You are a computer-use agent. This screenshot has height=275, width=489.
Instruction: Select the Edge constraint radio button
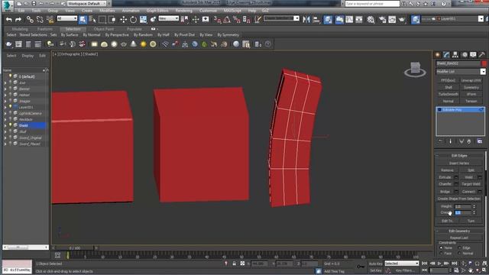click(459, 247)
